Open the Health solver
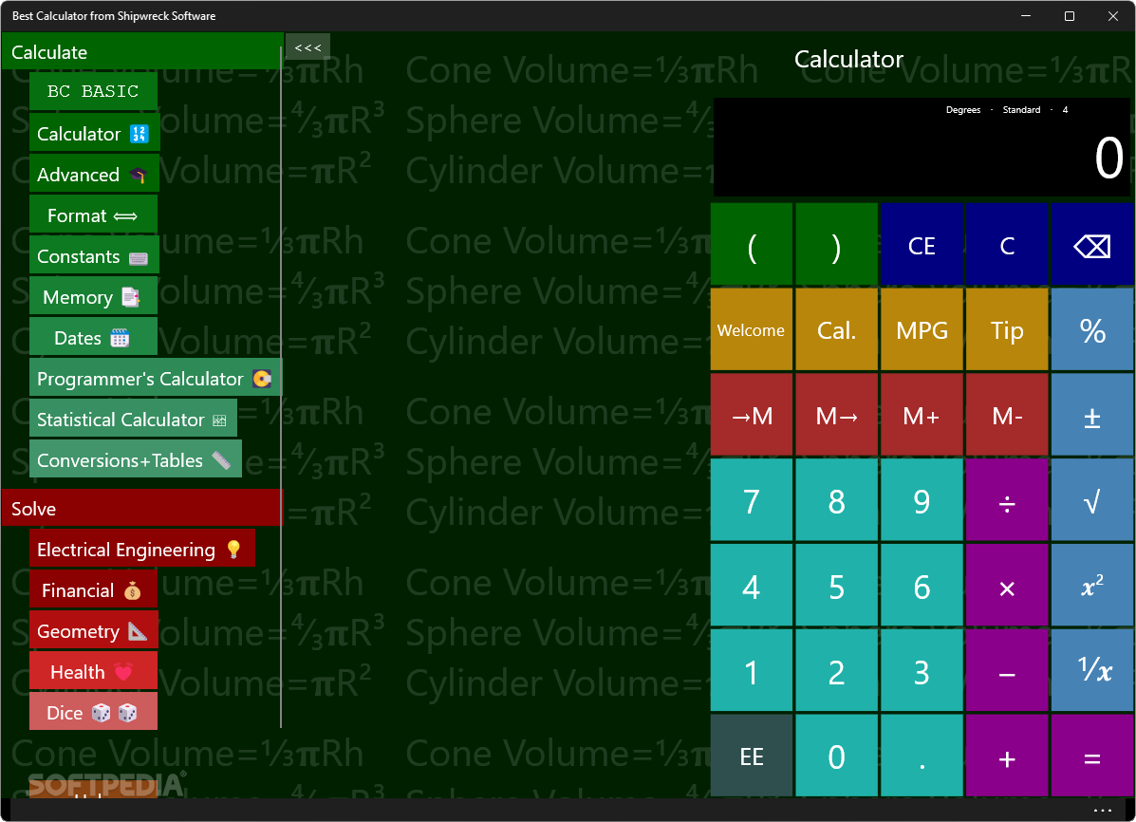The image size is (1136, 822). pyautogui.click(x=93, y=671)
